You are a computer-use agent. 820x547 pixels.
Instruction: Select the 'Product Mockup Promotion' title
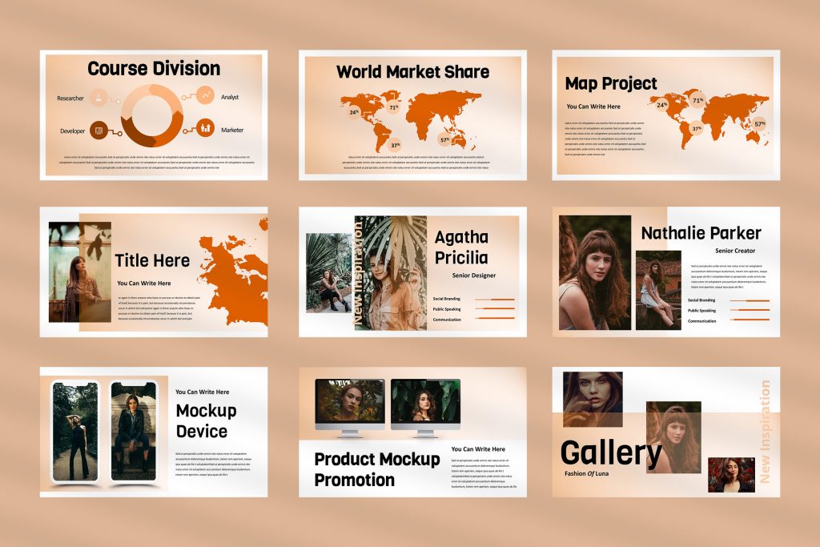click(376, 469)
